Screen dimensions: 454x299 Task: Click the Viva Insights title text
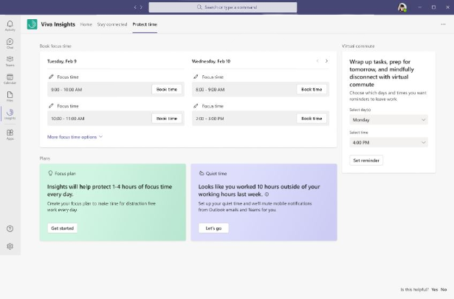(x=58, y=24)
